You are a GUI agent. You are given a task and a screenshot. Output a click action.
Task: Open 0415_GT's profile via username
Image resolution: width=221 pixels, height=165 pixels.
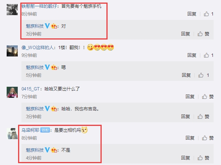30,89
